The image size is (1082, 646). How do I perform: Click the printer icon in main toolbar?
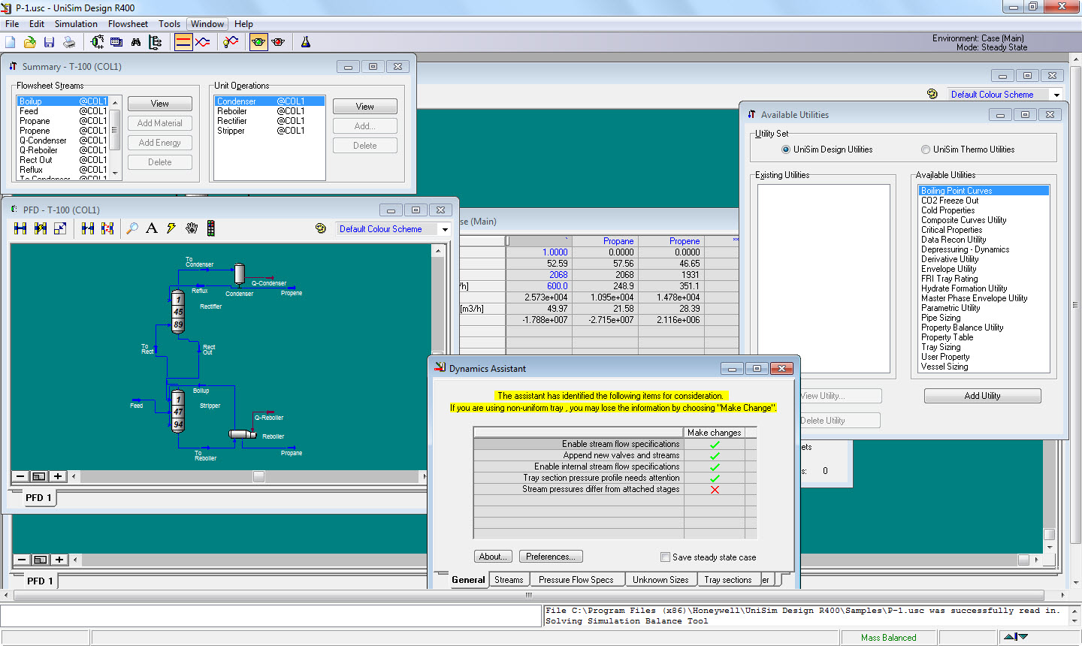point(69,42)
